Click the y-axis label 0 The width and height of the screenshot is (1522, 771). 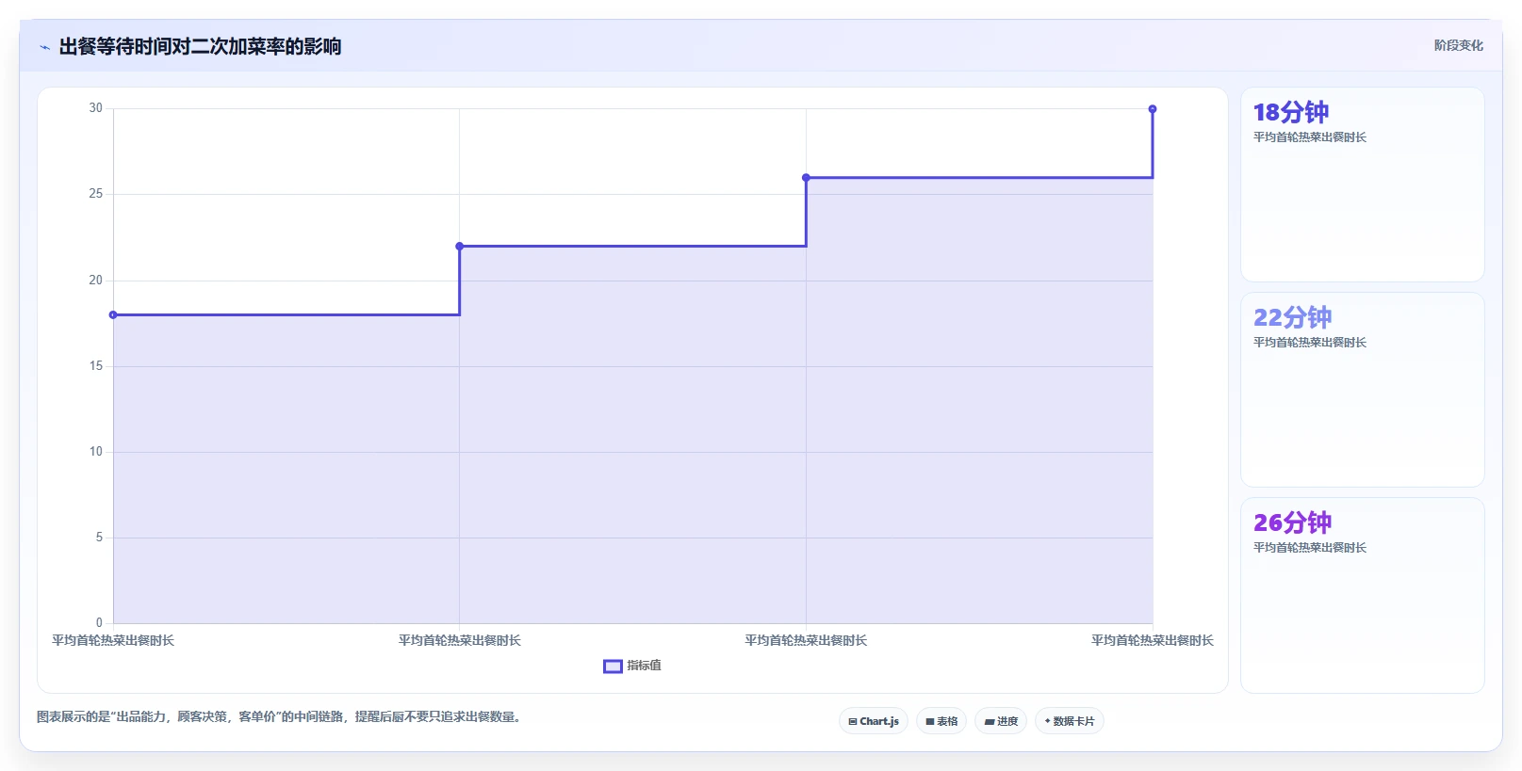coord(99,623)
